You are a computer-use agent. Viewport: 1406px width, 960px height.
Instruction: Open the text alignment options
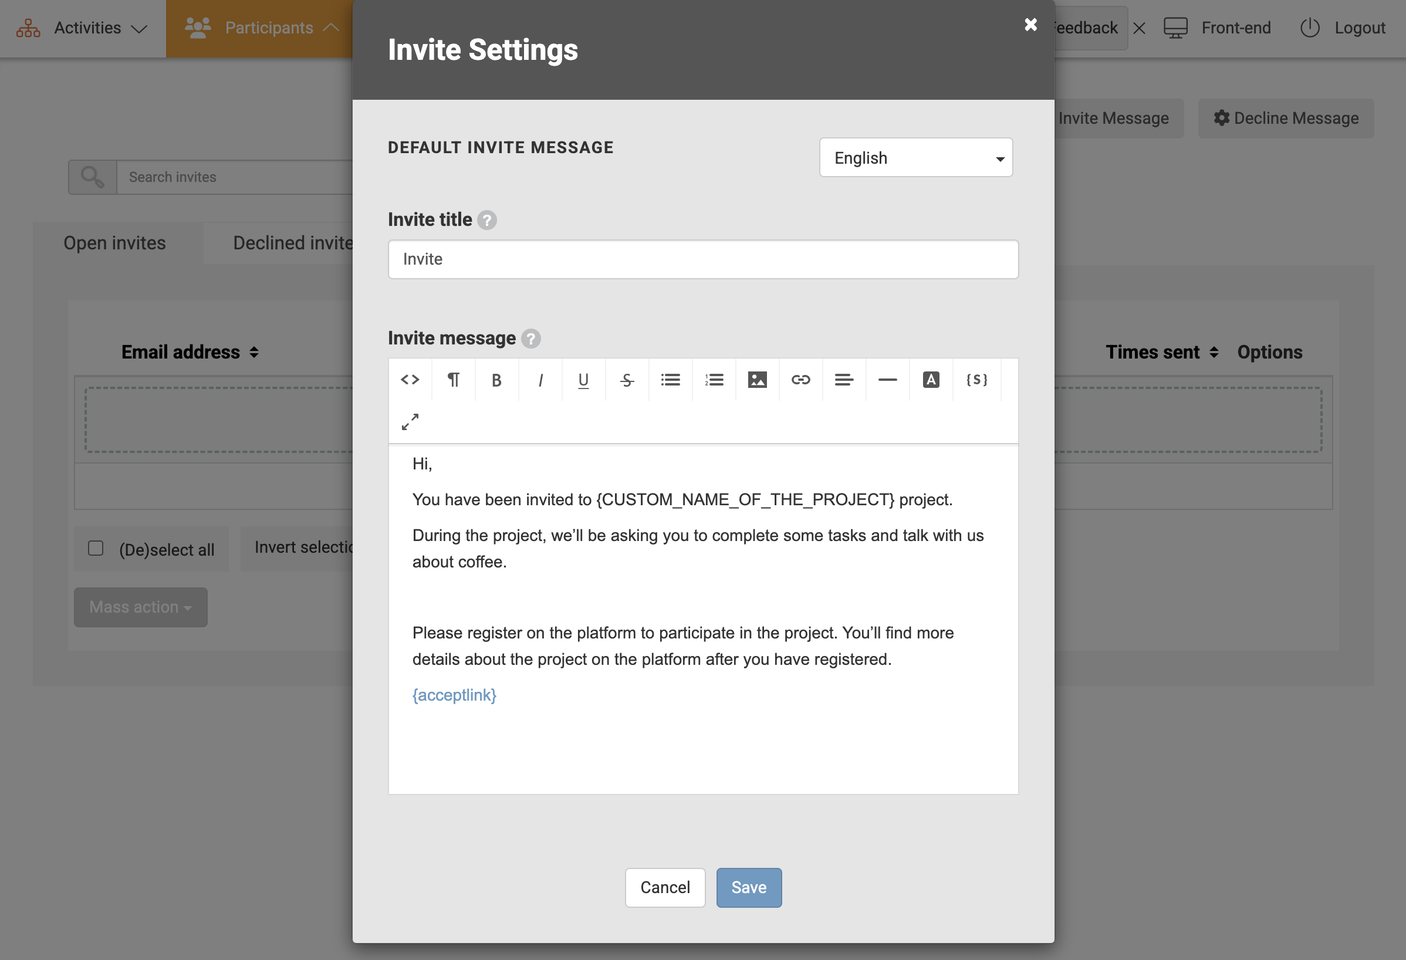click(844, 380)
